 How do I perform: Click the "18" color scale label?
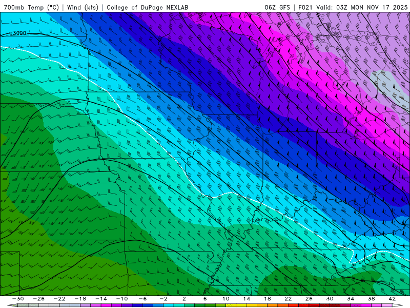[267, 299]
